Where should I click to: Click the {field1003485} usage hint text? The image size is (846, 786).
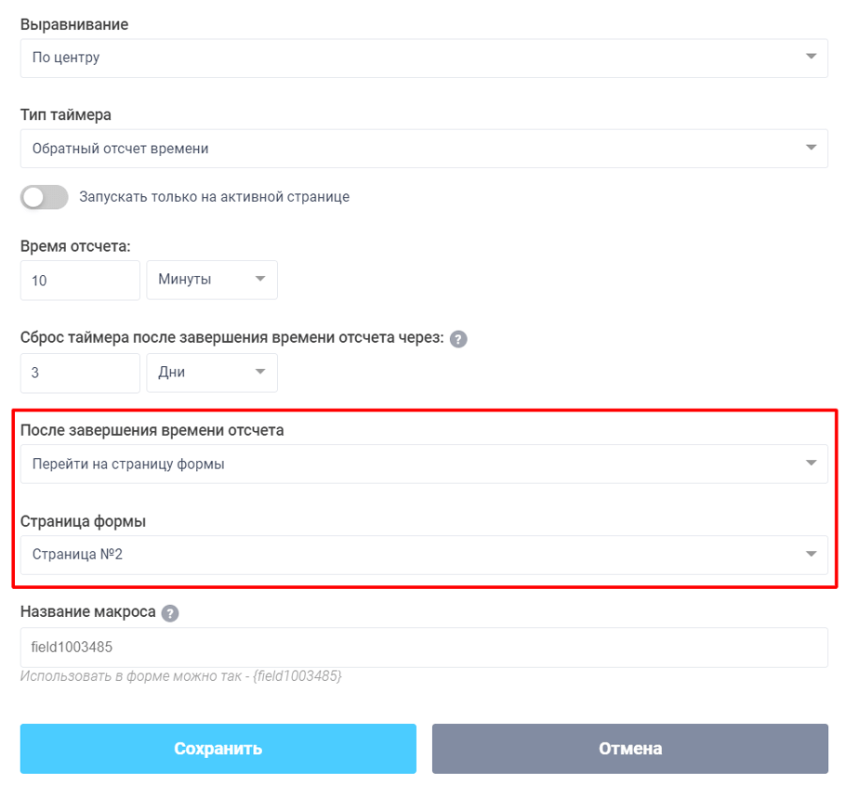pos(181,676)
